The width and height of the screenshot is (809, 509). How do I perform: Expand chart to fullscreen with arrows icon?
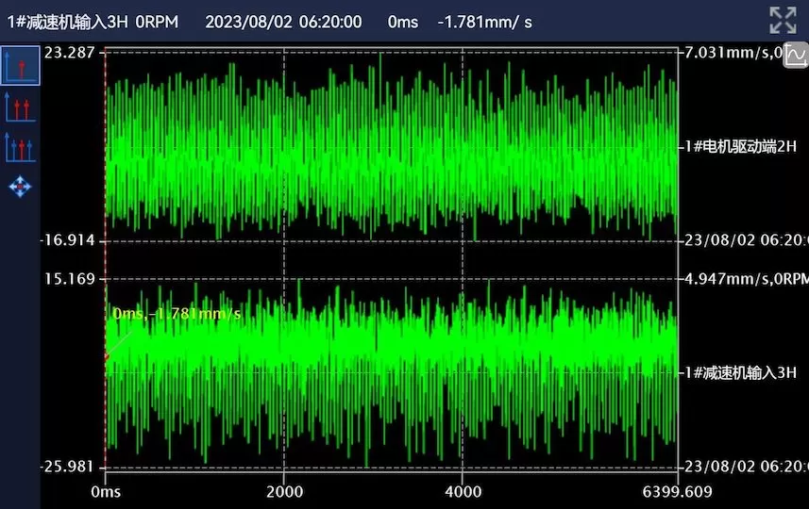[783, 20]
